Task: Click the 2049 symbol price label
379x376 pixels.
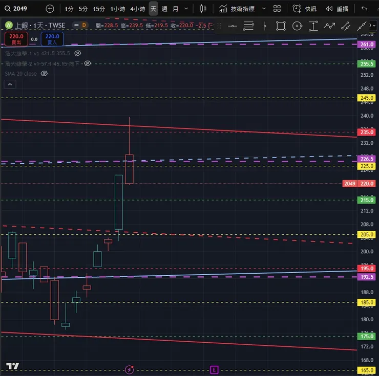Action: 349,184
